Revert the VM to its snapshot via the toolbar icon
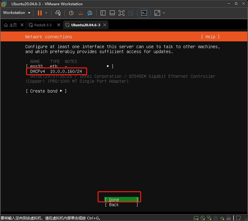248x221 pixels. pos(81,13)
